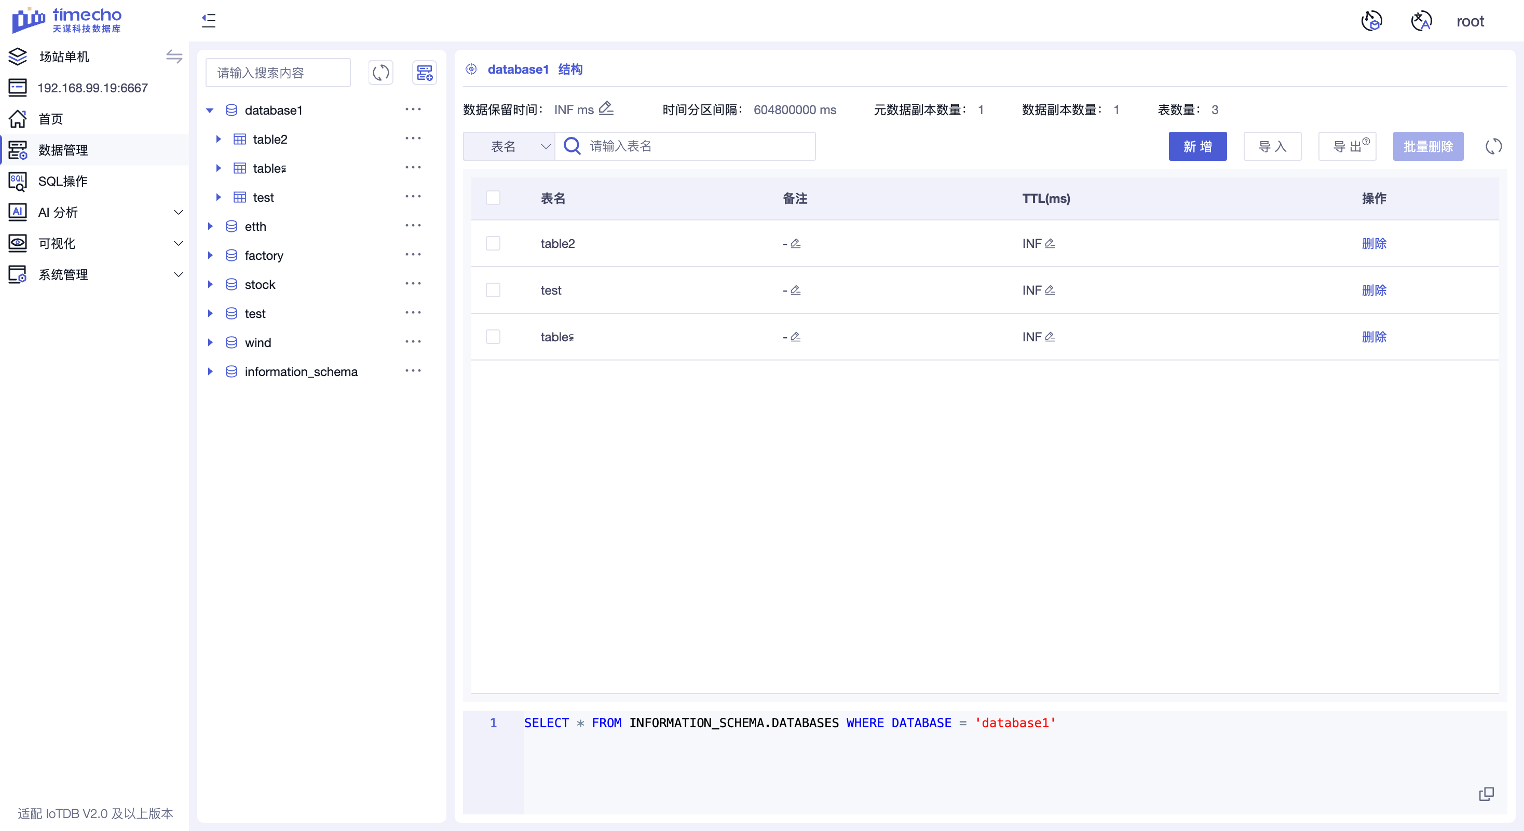Expand the table2 tree node
This screenshot has width=1524, height=831.
click(219, 140)
